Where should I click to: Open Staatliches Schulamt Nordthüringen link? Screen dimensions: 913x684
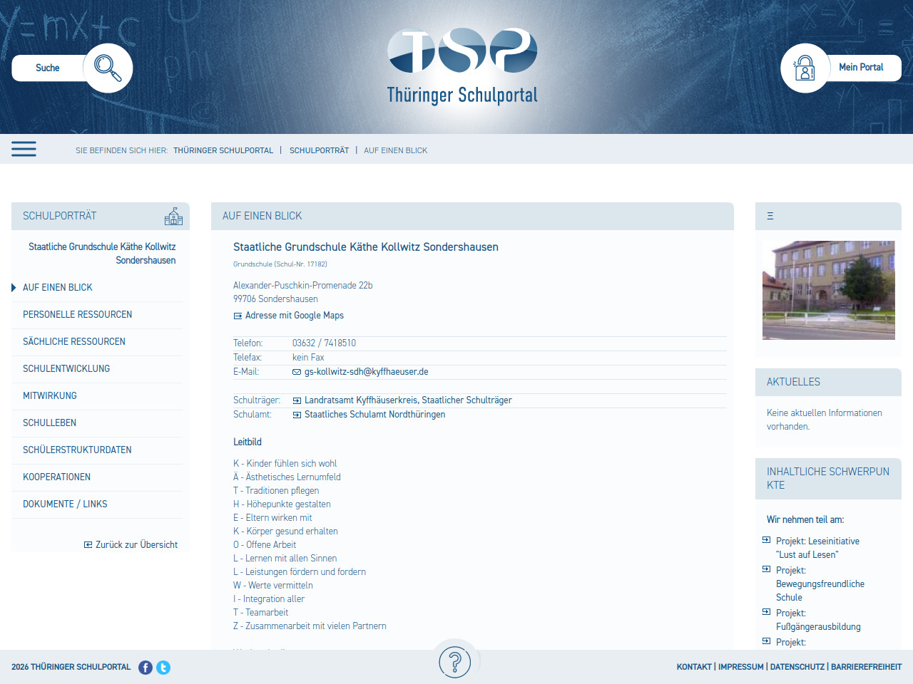374,414
